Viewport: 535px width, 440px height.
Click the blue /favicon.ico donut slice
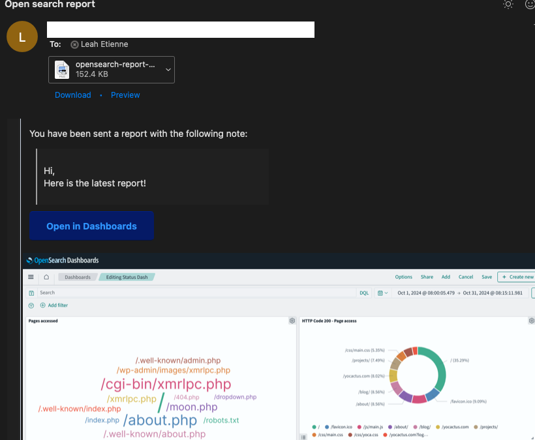pos(432,394)
